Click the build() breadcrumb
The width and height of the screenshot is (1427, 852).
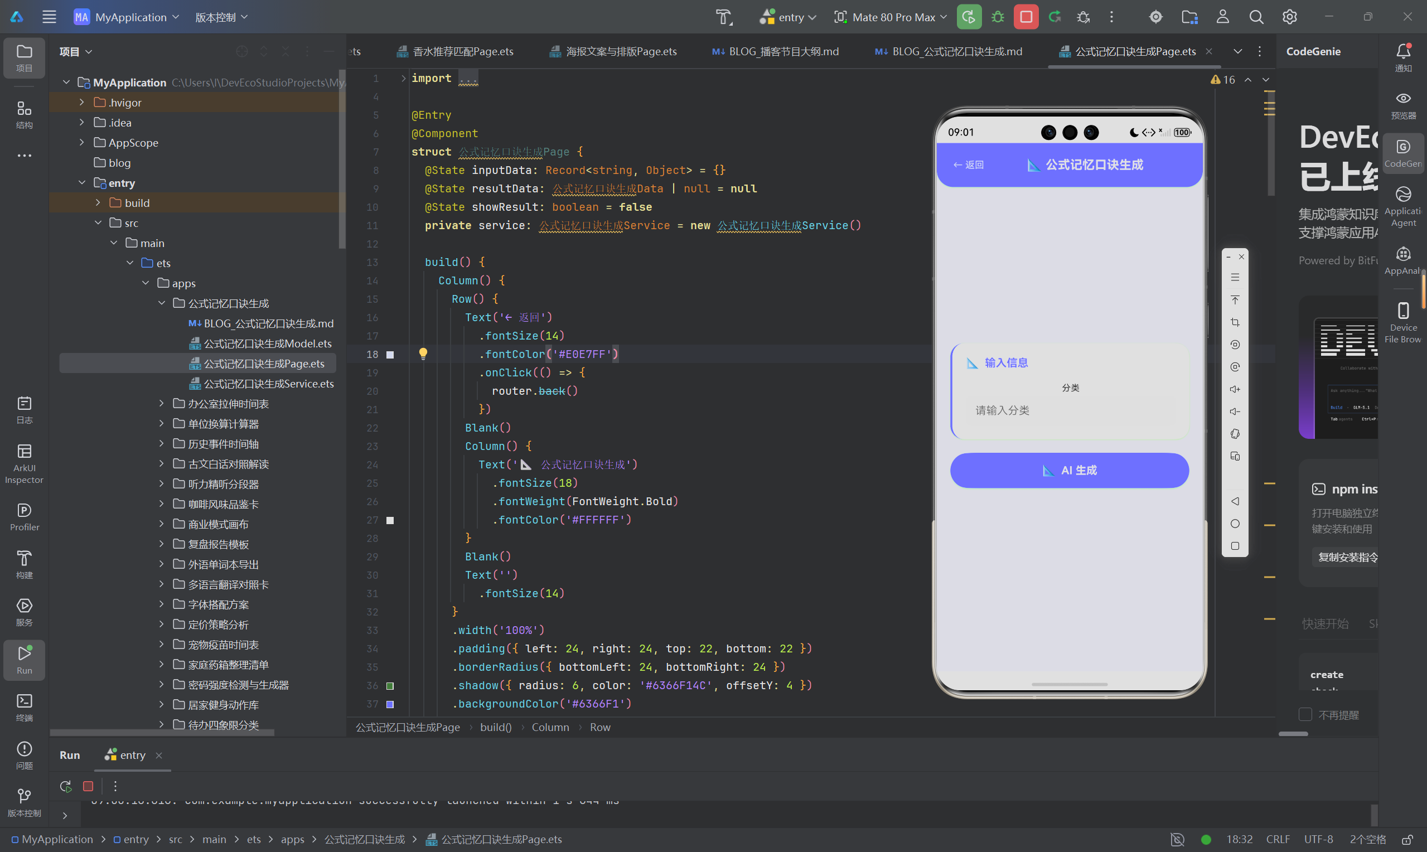pos(495,727)
